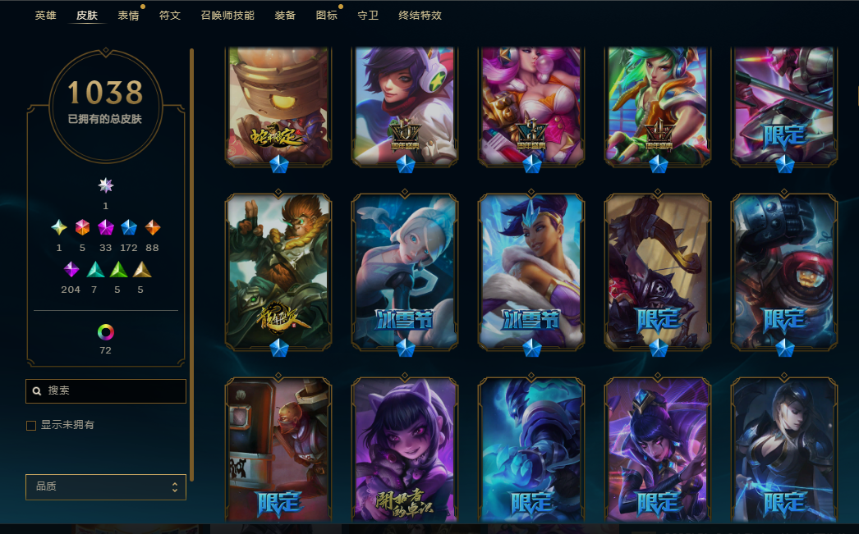Screen dimensions: 859x534
Task: Switch to the 英雄 tab
Action: [45, 16]
